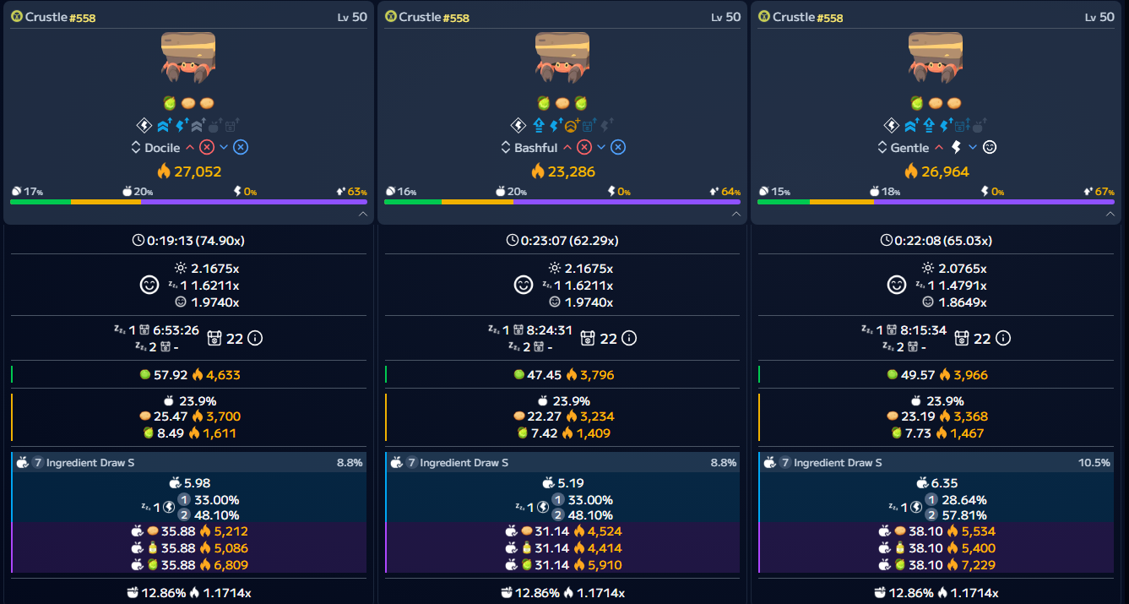The height and width of the screenshot is (604, 1129).
Task: Click the production split bar in the Gentle card
Action: [936, 202]
